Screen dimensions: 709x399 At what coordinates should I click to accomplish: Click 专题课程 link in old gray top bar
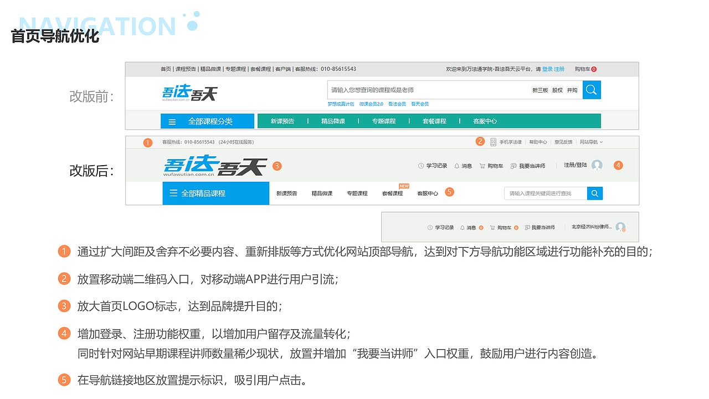[235, 69]
